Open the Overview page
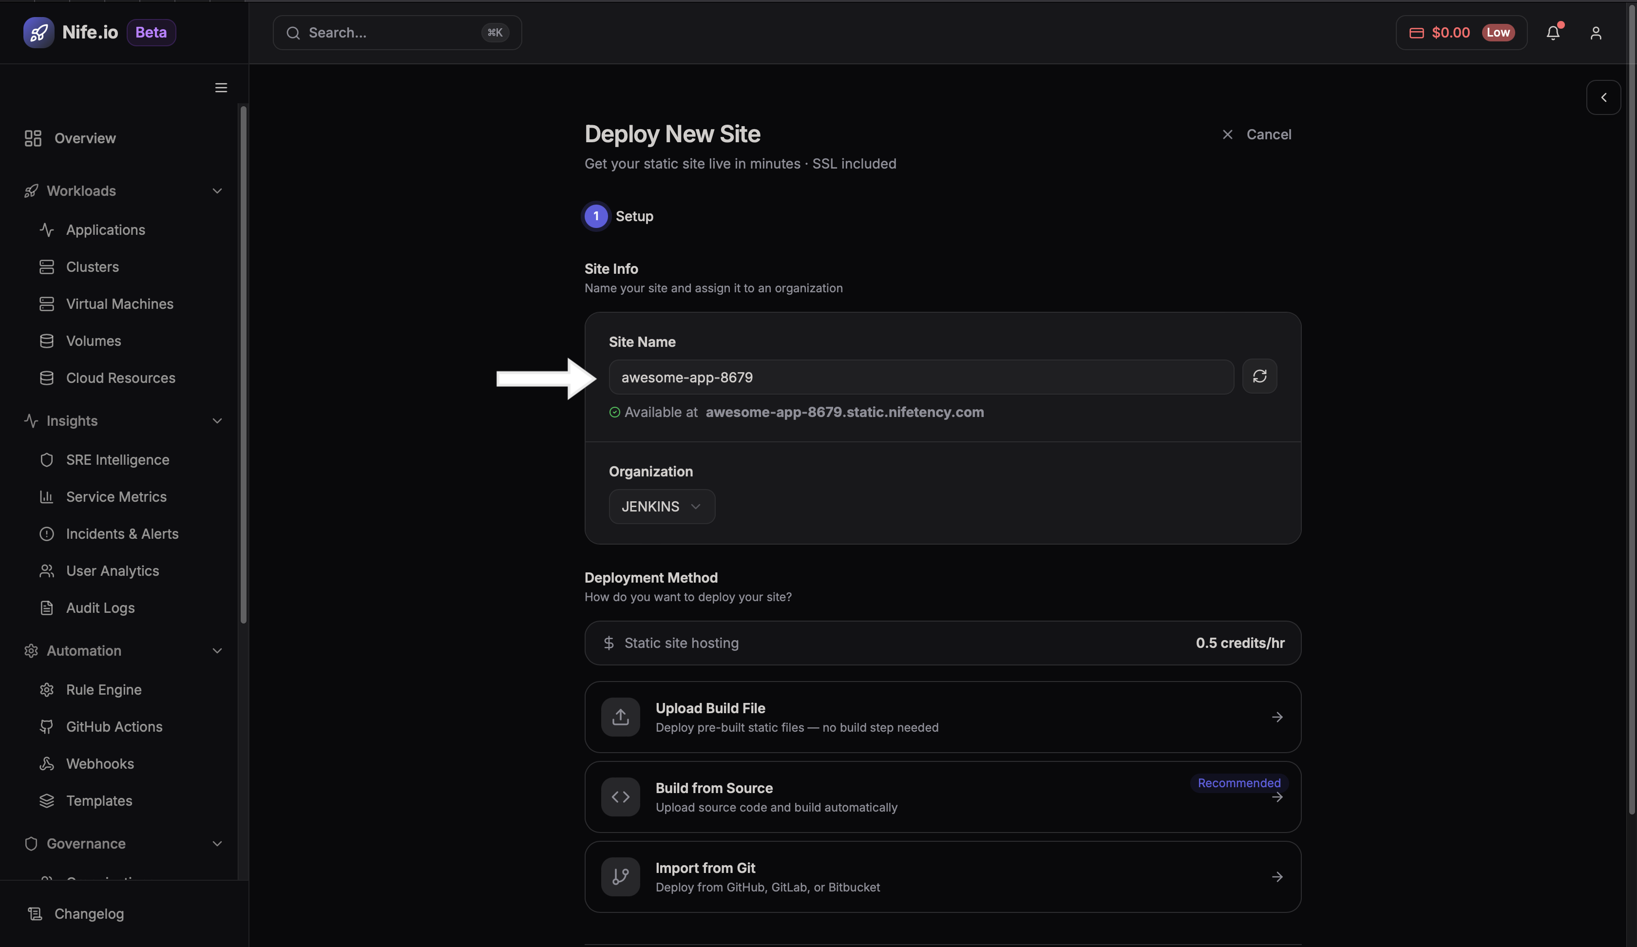1637x947 pixels. pyautogui.click(x=85, y=138)
